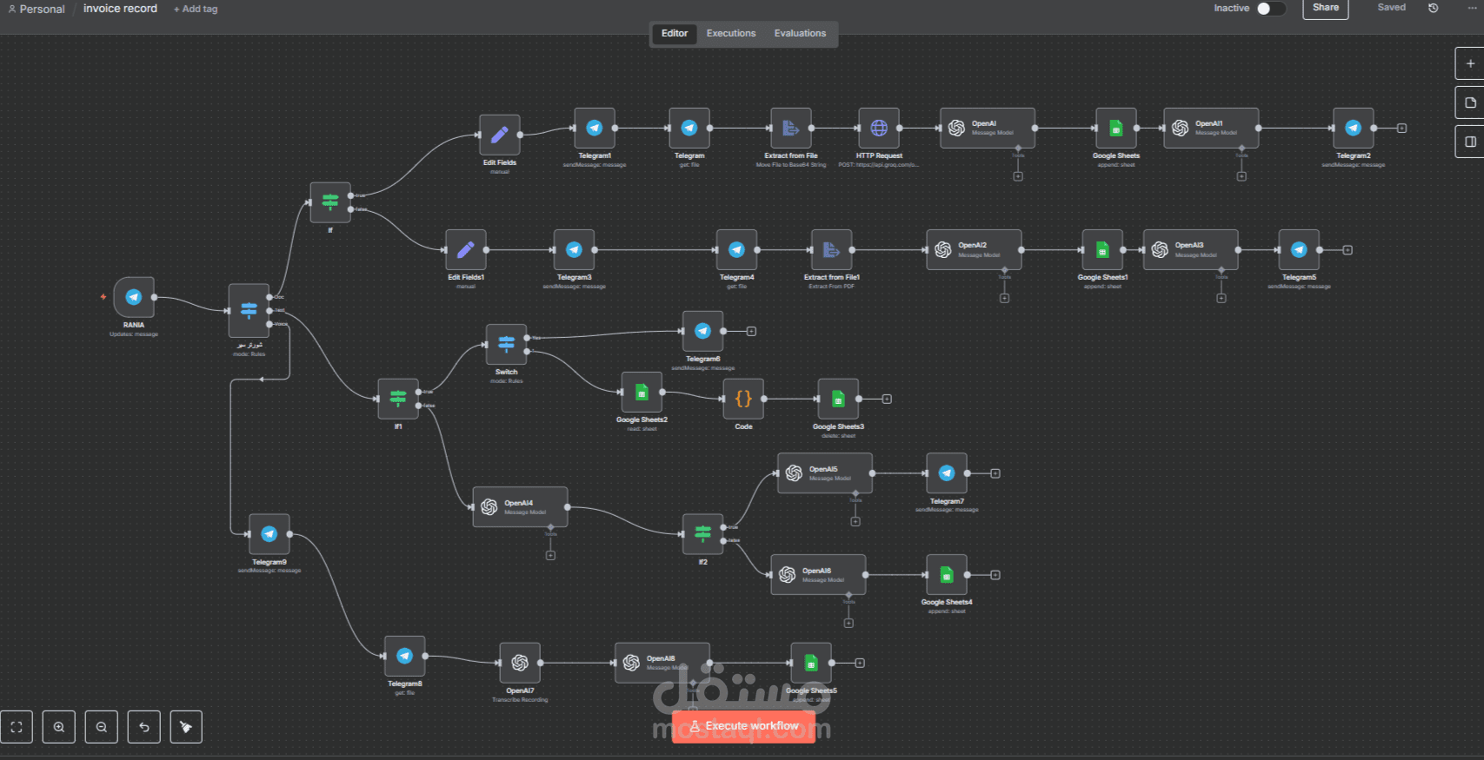Rename the invoice record workflow title

tap(120, 9)
